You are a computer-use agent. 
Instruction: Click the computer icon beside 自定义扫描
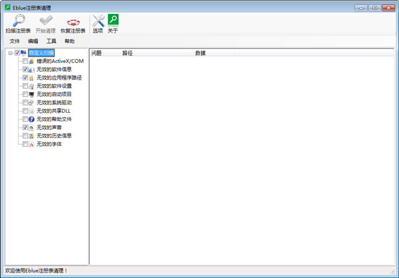[24, 53]
